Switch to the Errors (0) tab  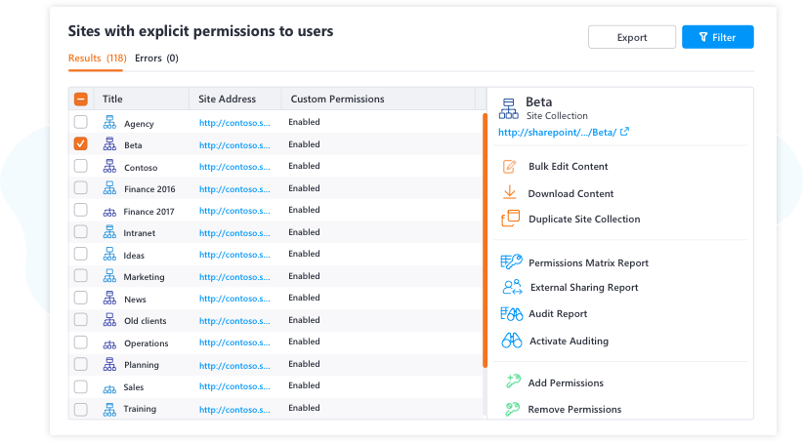pos(156,58)
